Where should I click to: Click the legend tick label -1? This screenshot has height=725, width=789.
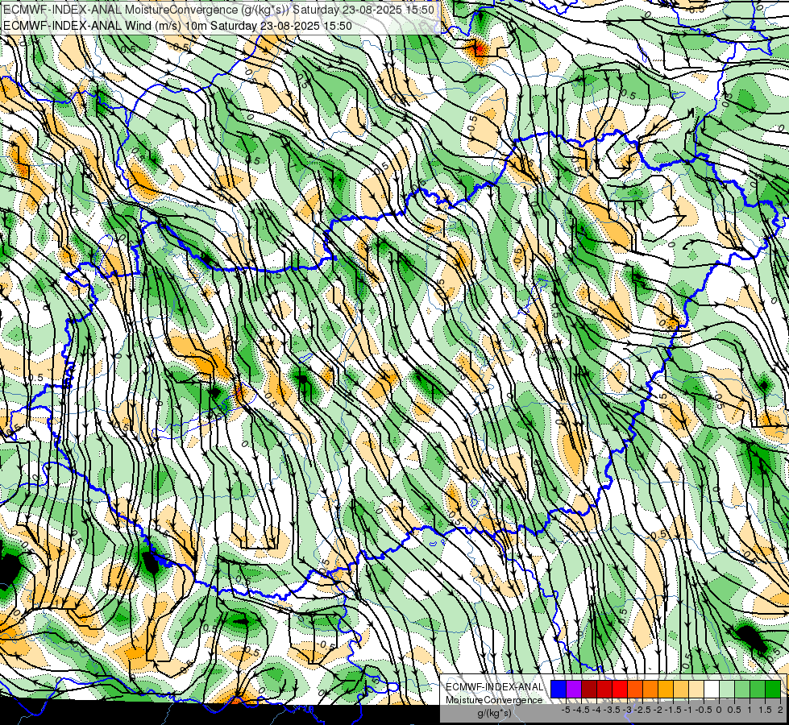[x=688, y=710]
